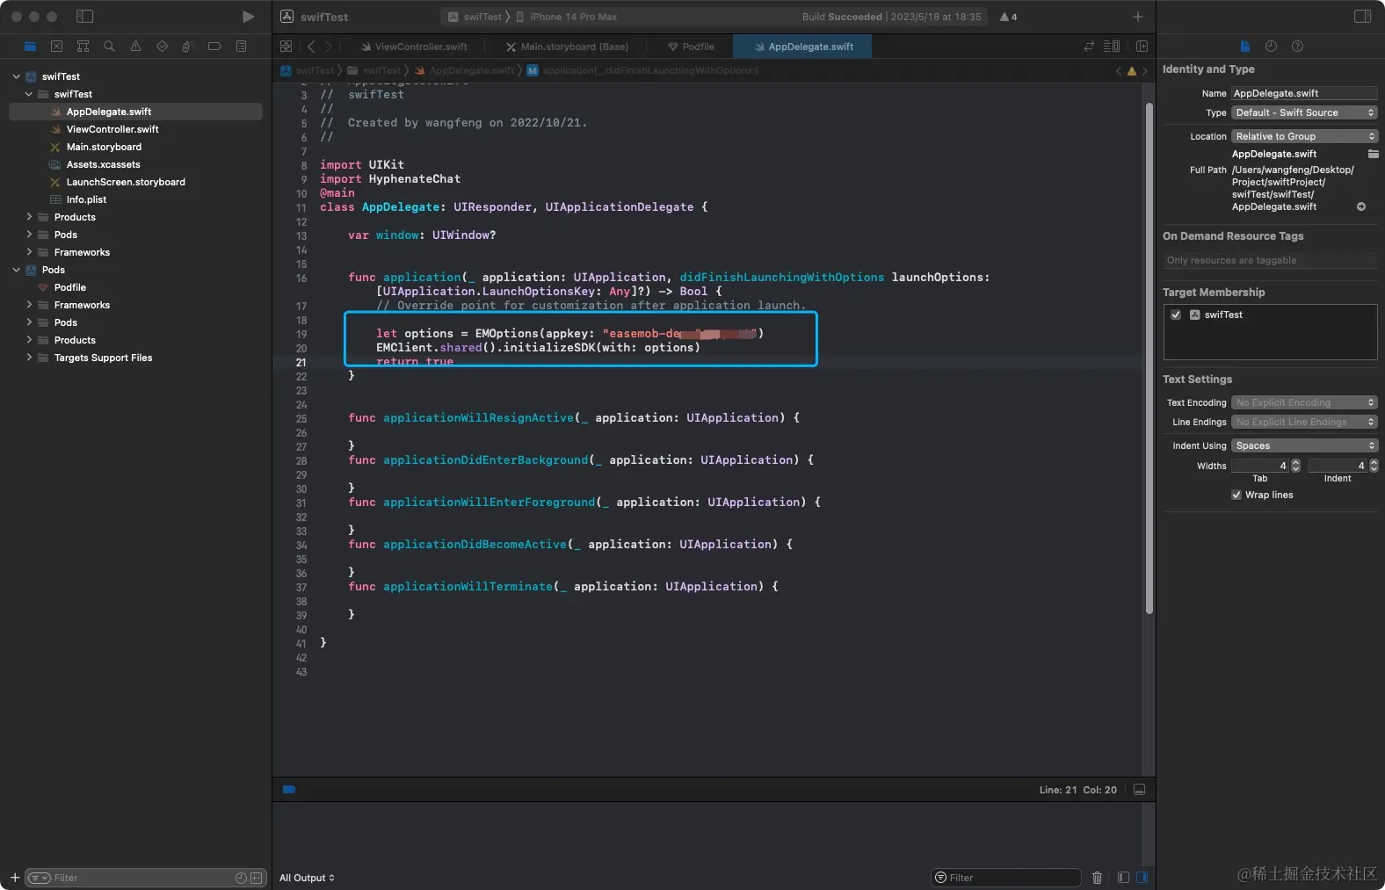Select the Quick Help inspector icon

coord(1297,47)
